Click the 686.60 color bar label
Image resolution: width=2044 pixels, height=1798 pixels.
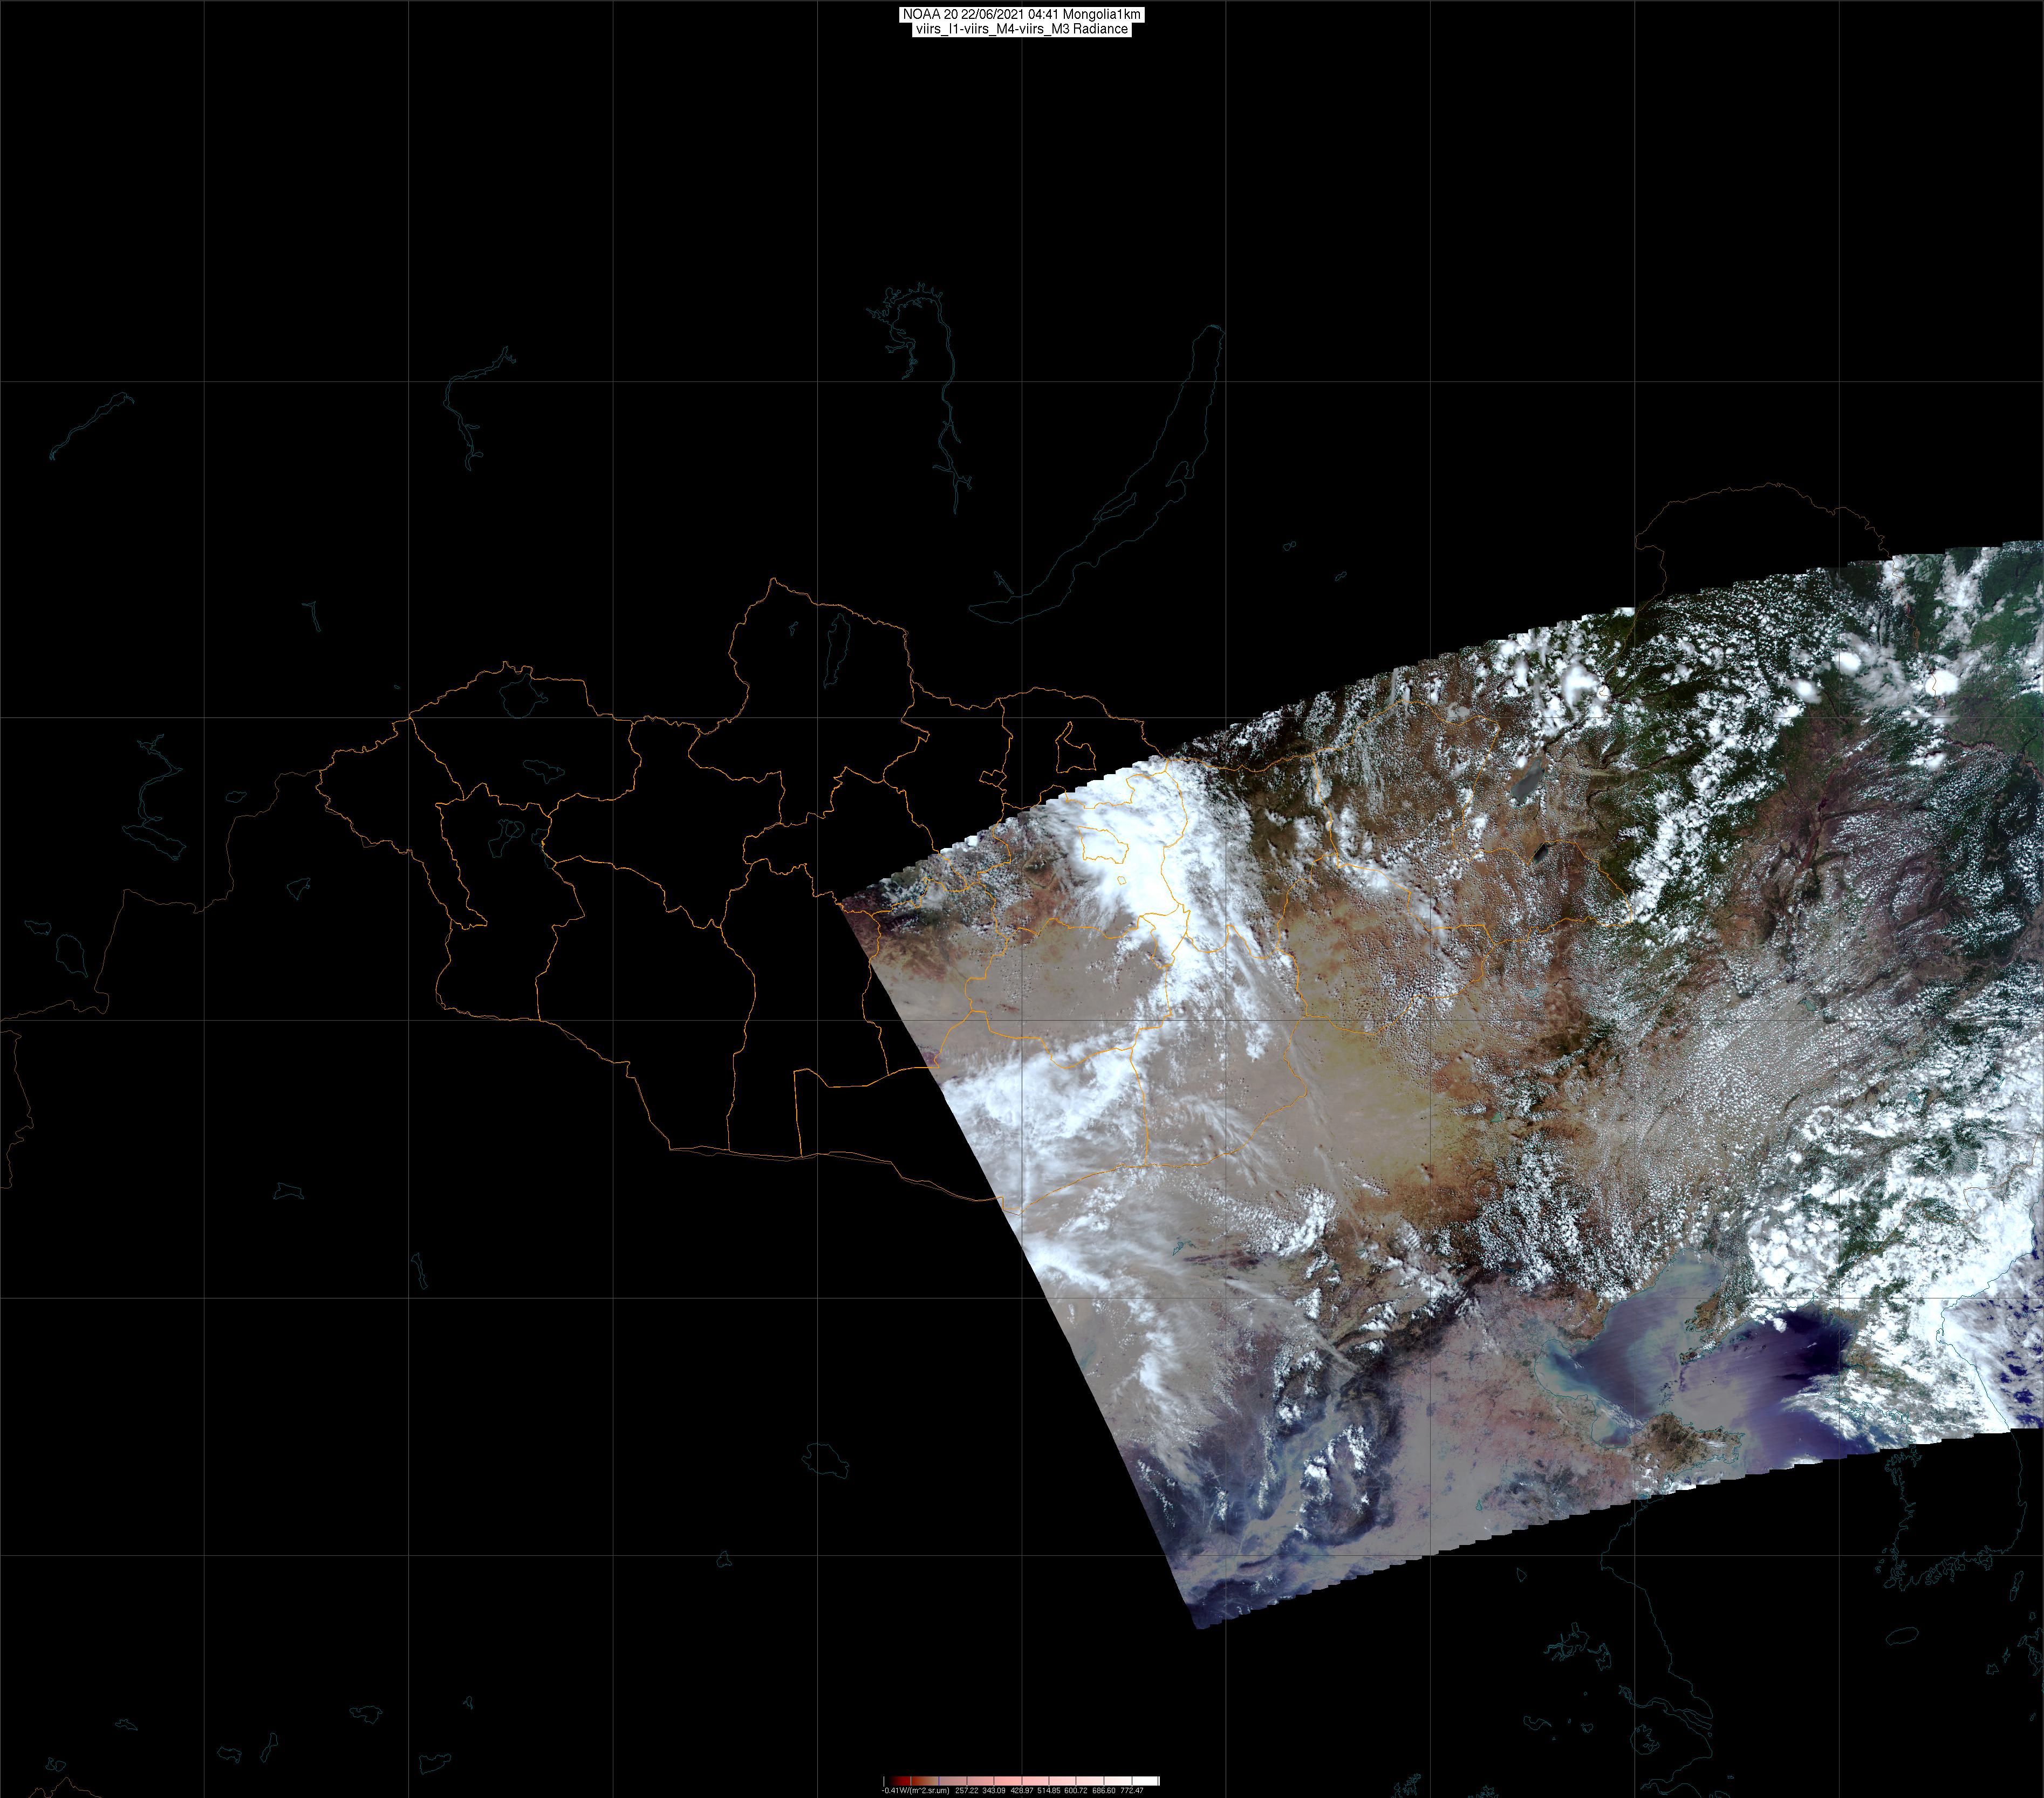pyautogui.click(x=1104, y=1791)
